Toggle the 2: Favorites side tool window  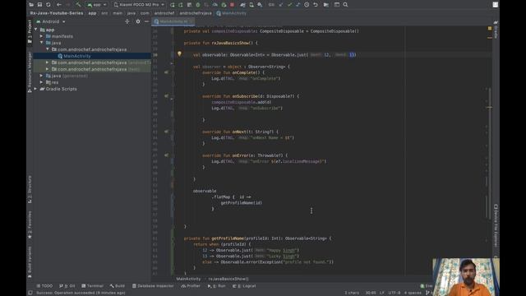(30, 224)
